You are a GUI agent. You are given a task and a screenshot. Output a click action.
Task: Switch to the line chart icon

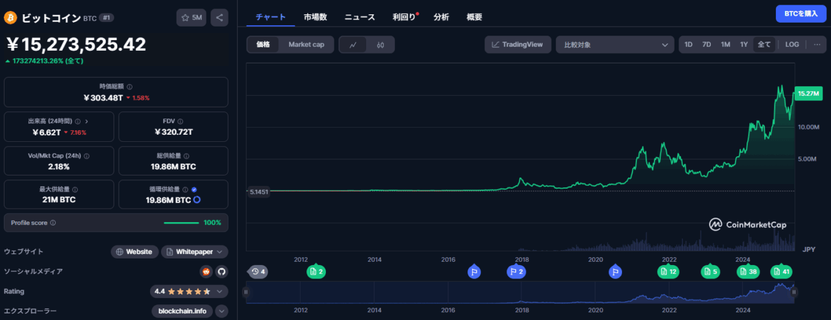(x=353, y=45)
